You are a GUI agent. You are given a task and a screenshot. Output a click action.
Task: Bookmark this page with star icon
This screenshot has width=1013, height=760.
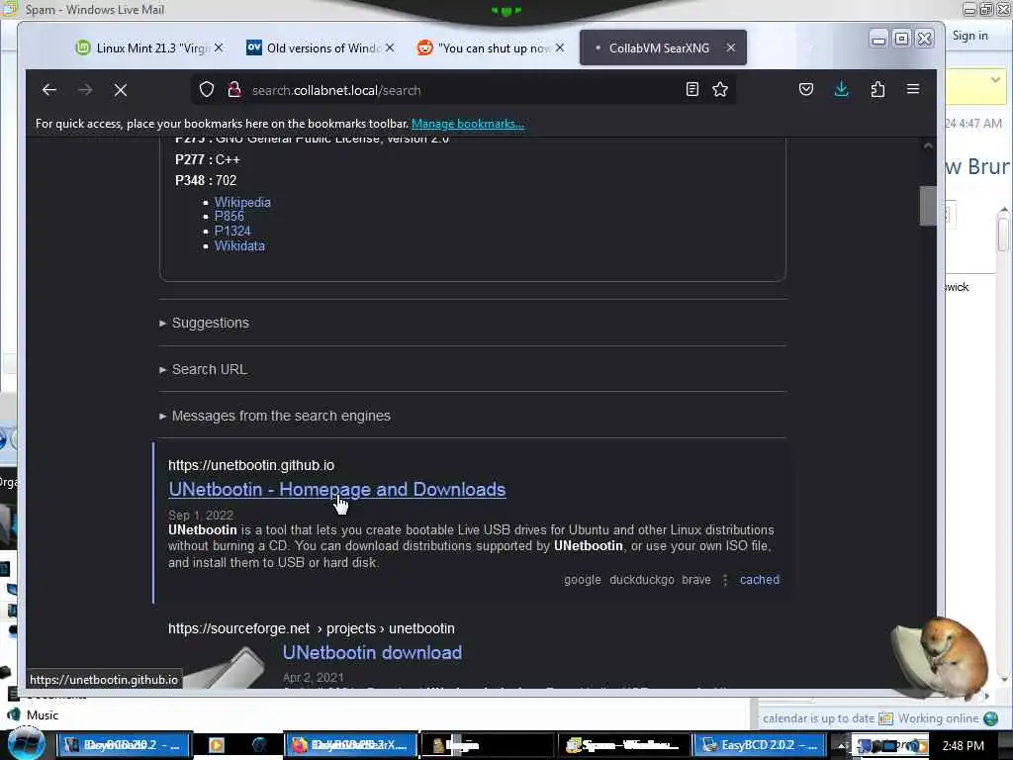click(720, 89)
